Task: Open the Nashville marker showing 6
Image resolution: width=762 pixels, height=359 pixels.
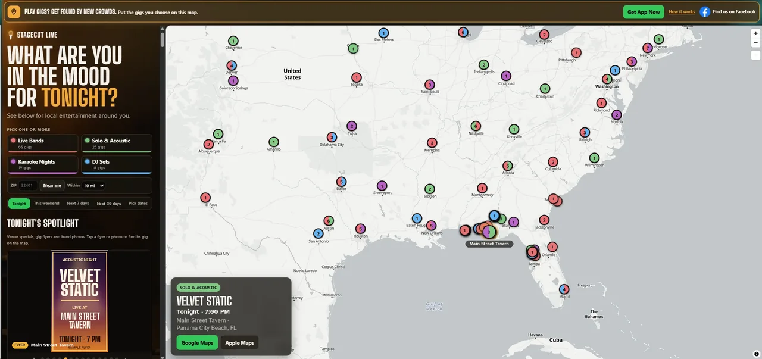Action: (x=475, y=126)
